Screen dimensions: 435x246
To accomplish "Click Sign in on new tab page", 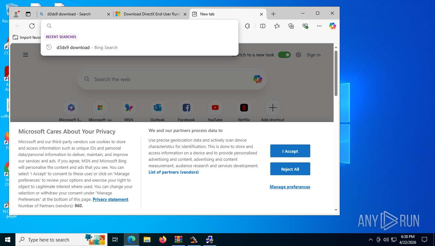I will 313,55.
